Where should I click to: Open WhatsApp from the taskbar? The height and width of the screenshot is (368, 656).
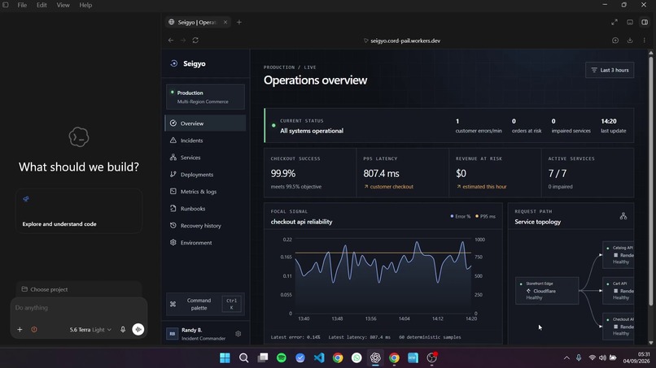356,357
